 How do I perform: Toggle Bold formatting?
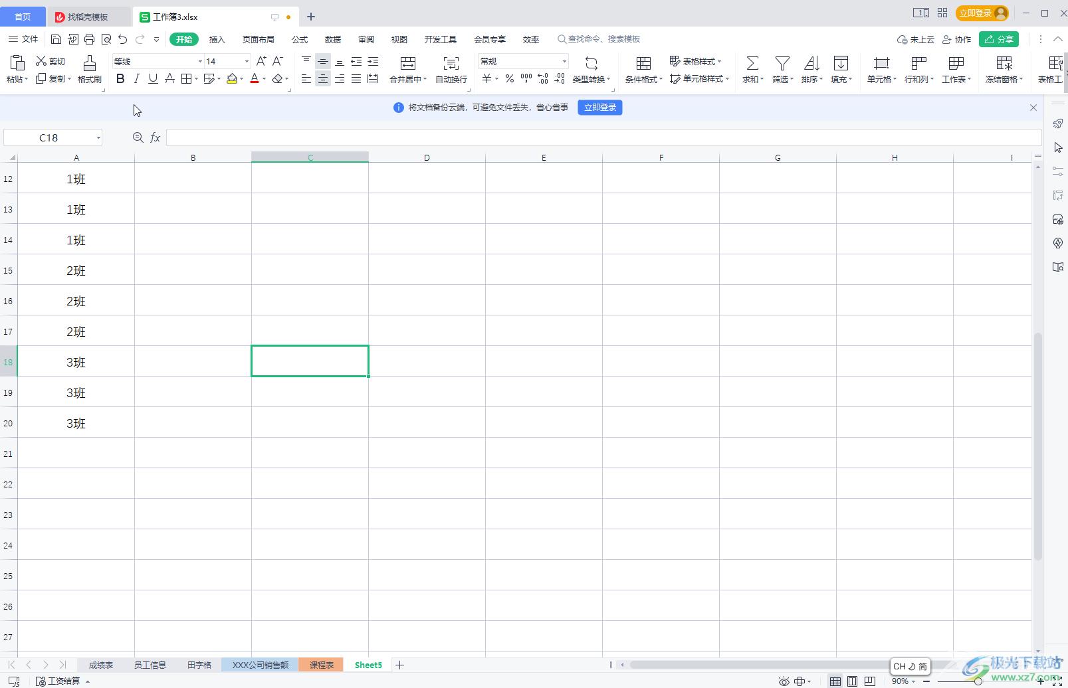(x=120, y=79)
